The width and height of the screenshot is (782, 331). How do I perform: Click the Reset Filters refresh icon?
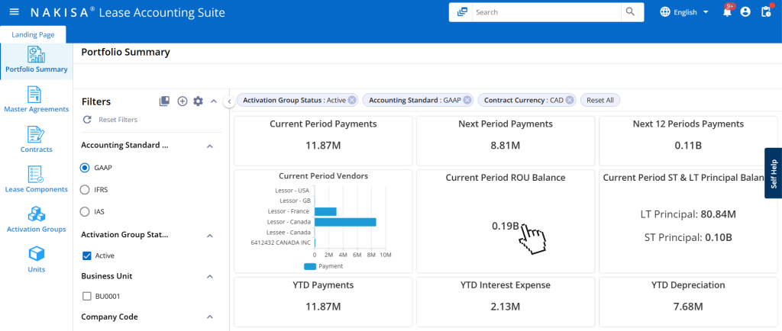(x=87, y=120)
